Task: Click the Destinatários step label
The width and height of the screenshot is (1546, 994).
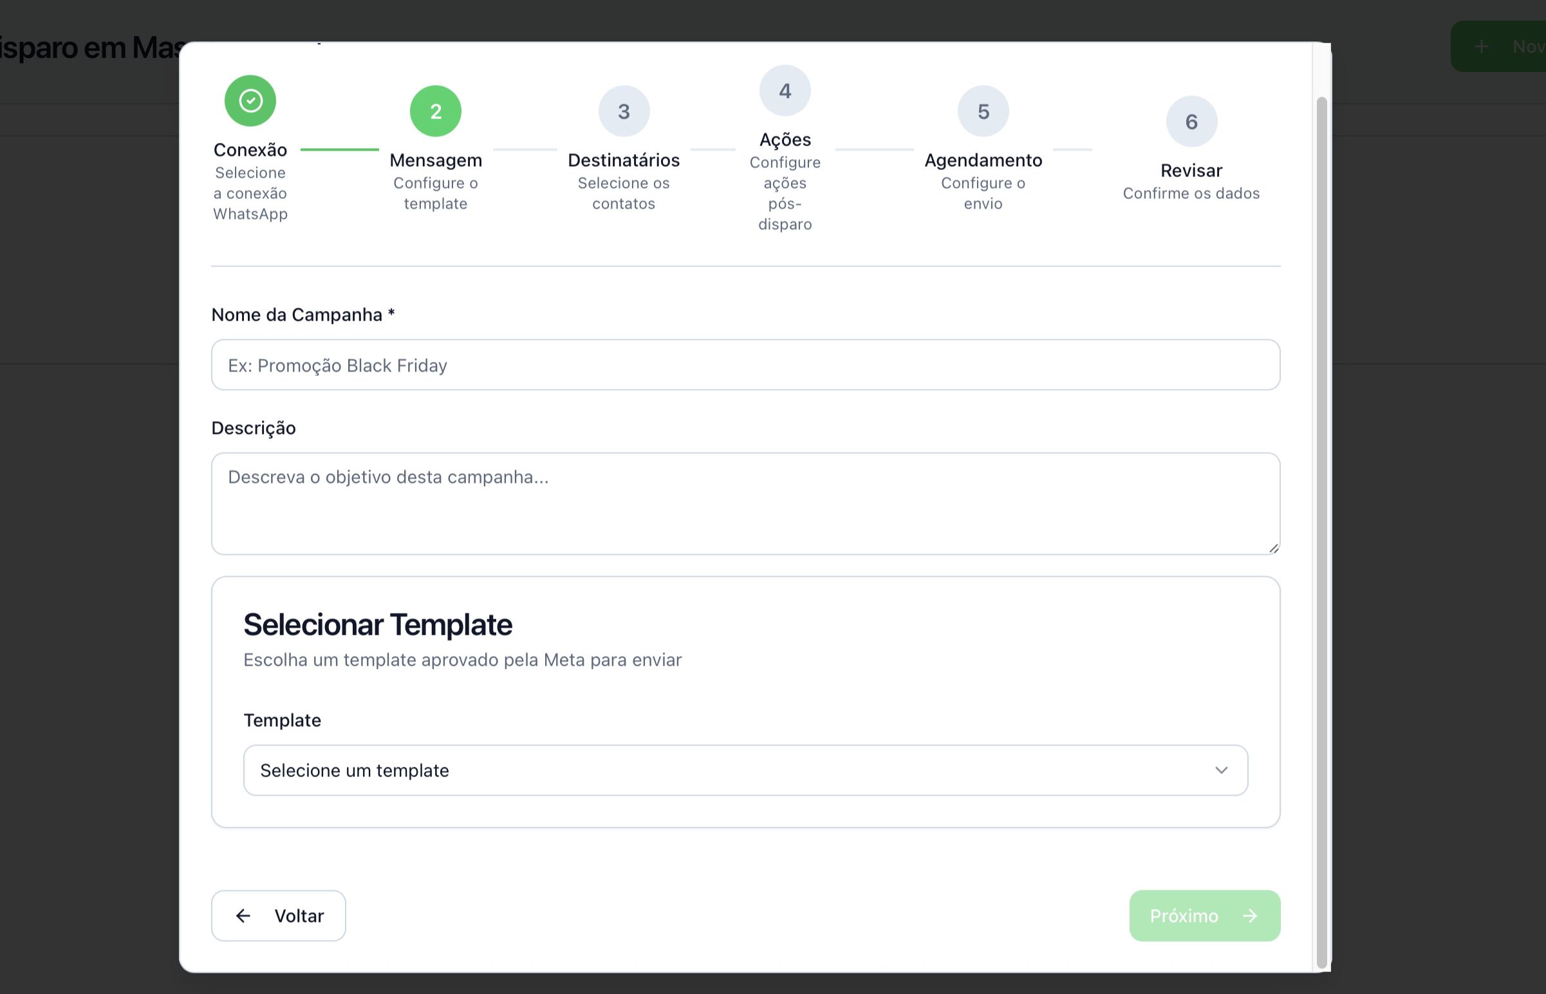Action: pyautogui.click(x=623, y=160)
